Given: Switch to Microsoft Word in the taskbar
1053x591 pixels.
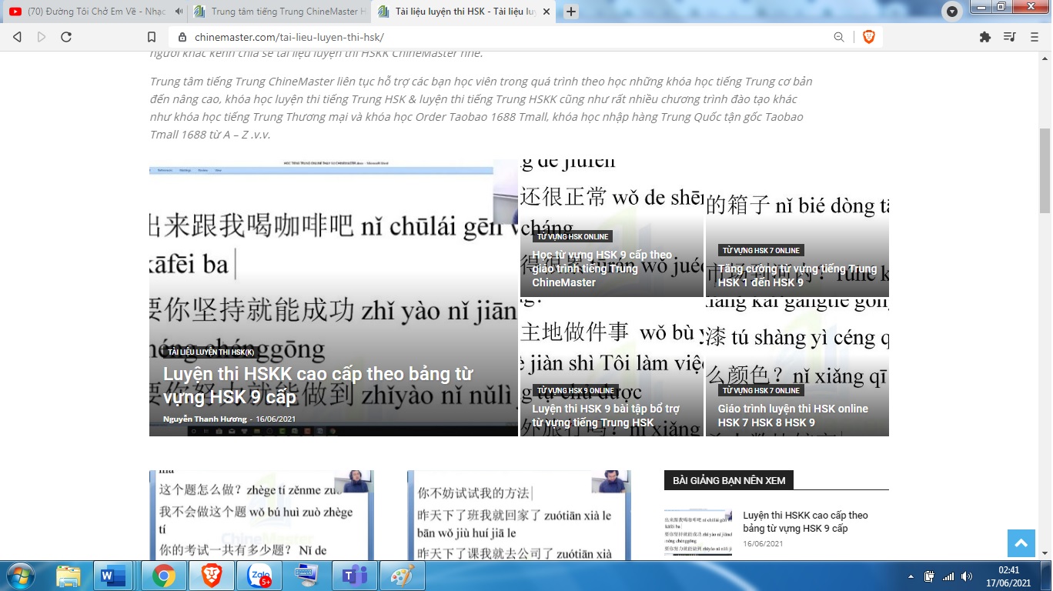Looking at the screenshot, I should pyautogui.click(x=114, y=576).
